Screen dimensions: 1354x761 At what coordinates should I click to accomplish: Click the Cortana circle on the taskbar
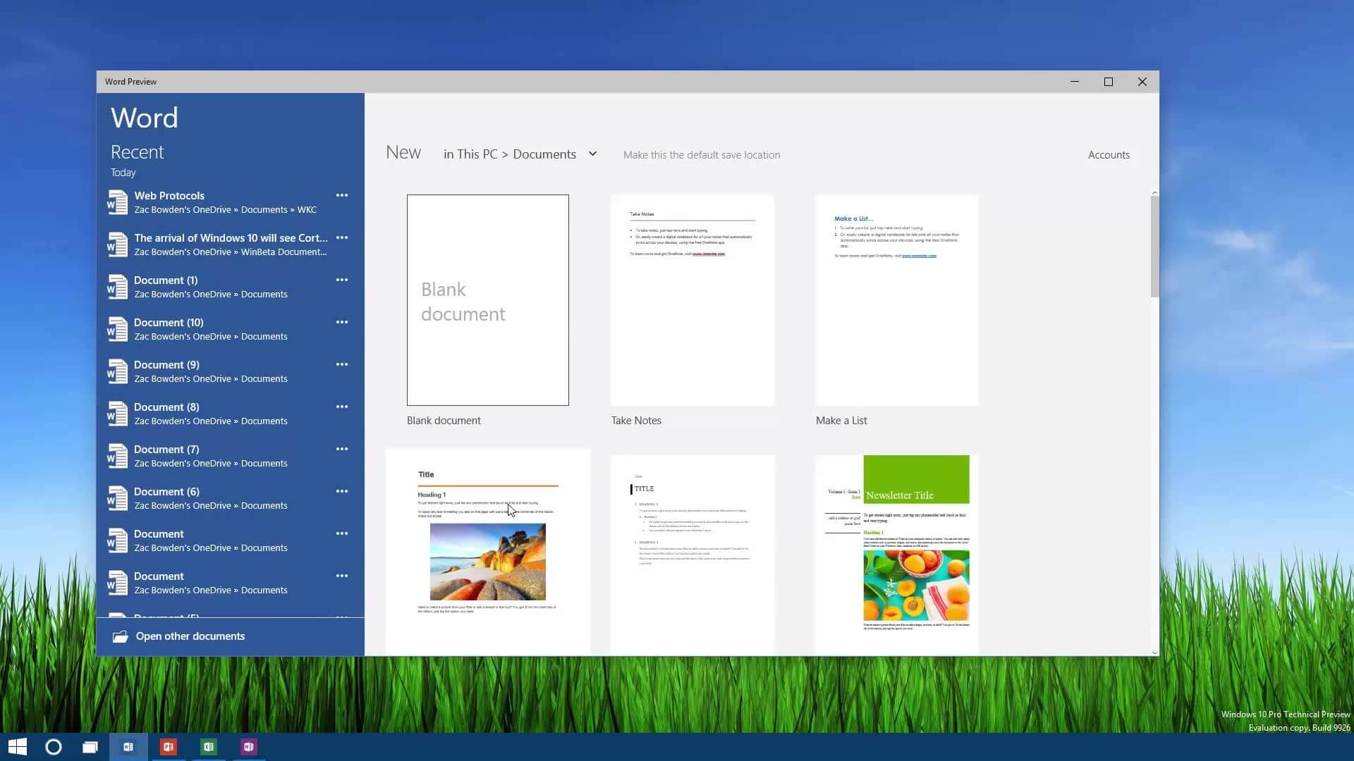click(54, 747)
